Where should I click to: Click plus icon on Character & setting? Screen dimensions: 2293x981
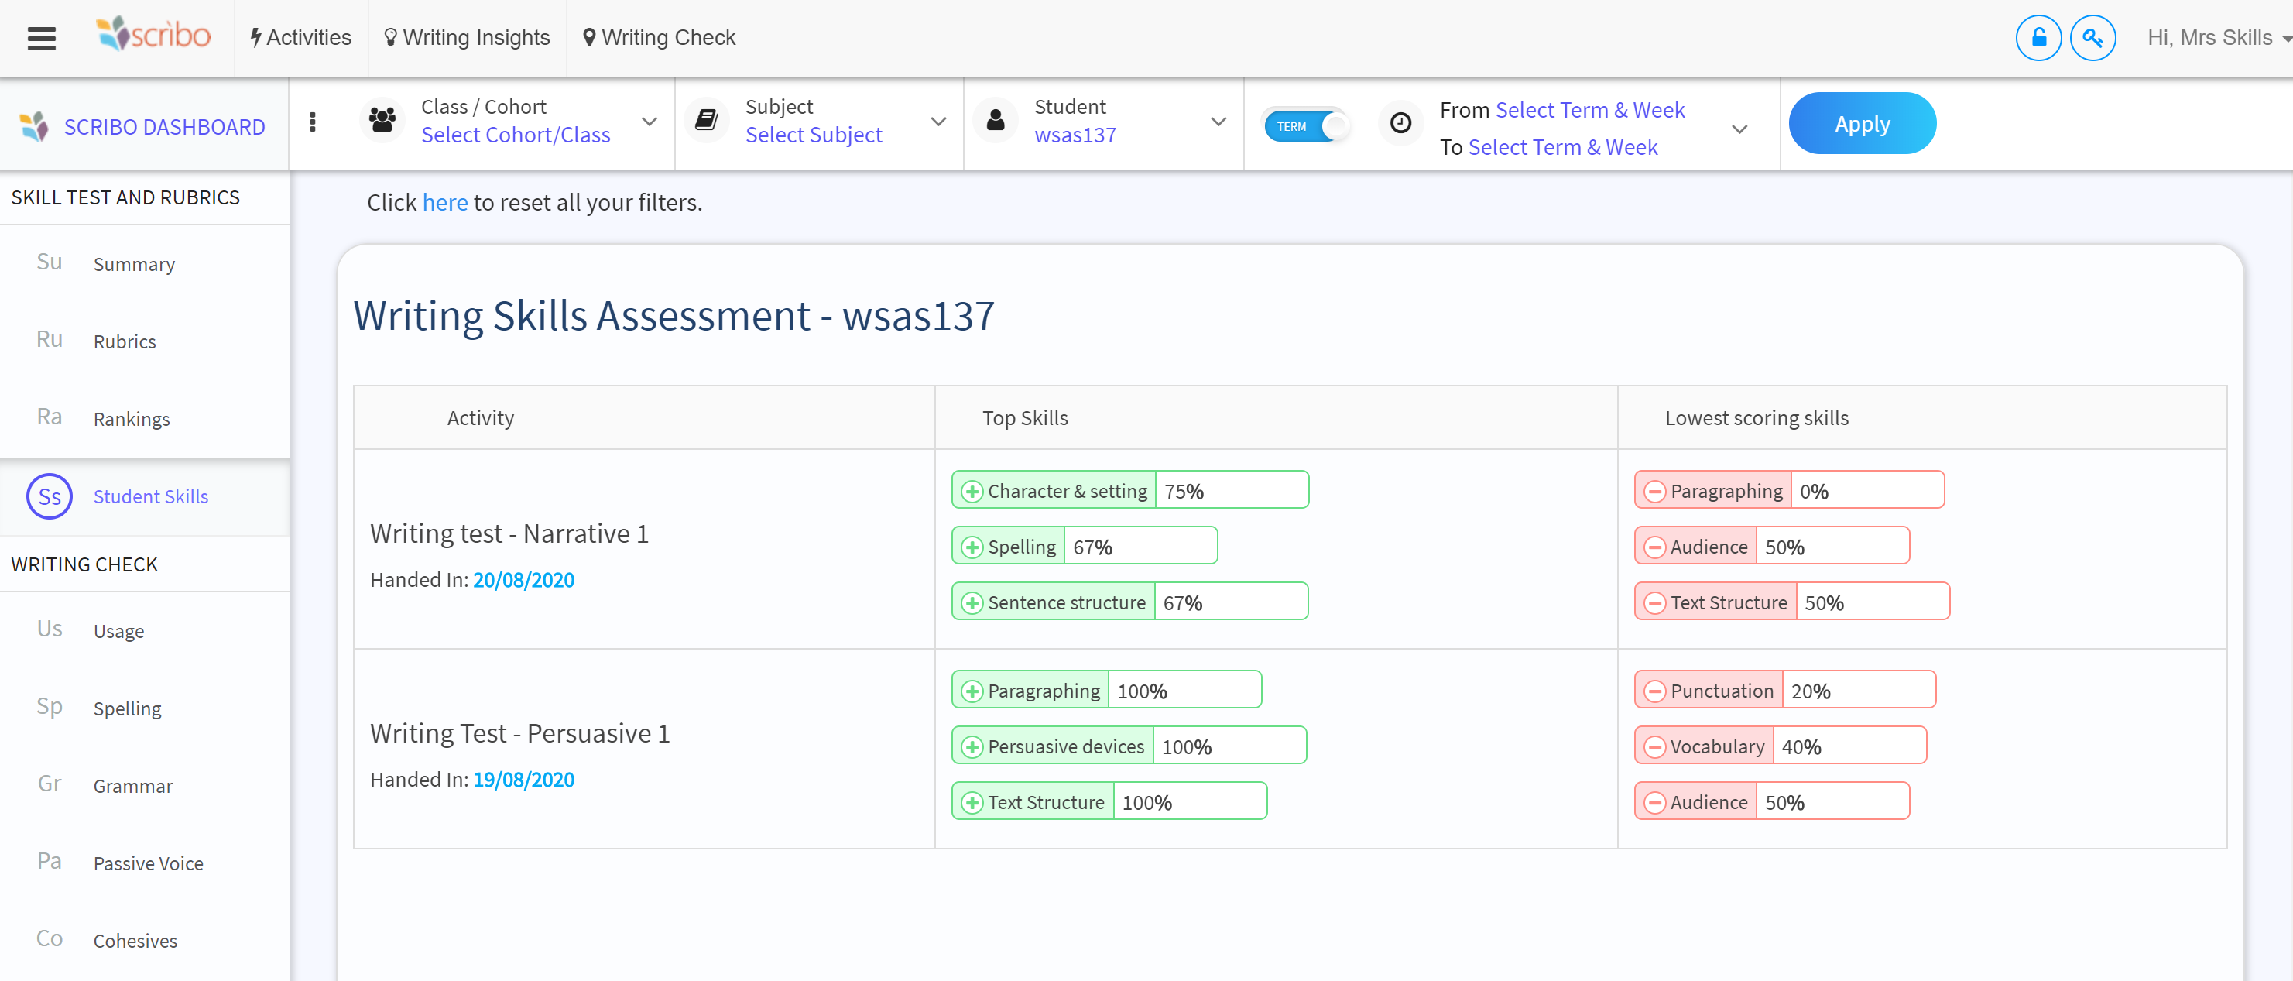point(972,492)
